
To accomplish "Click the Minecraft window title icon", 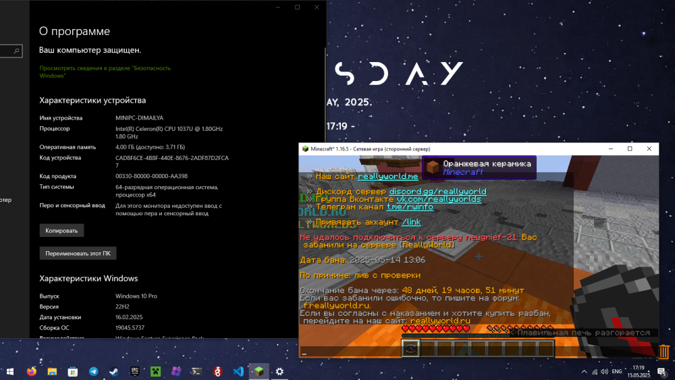I will click(305, 149).
